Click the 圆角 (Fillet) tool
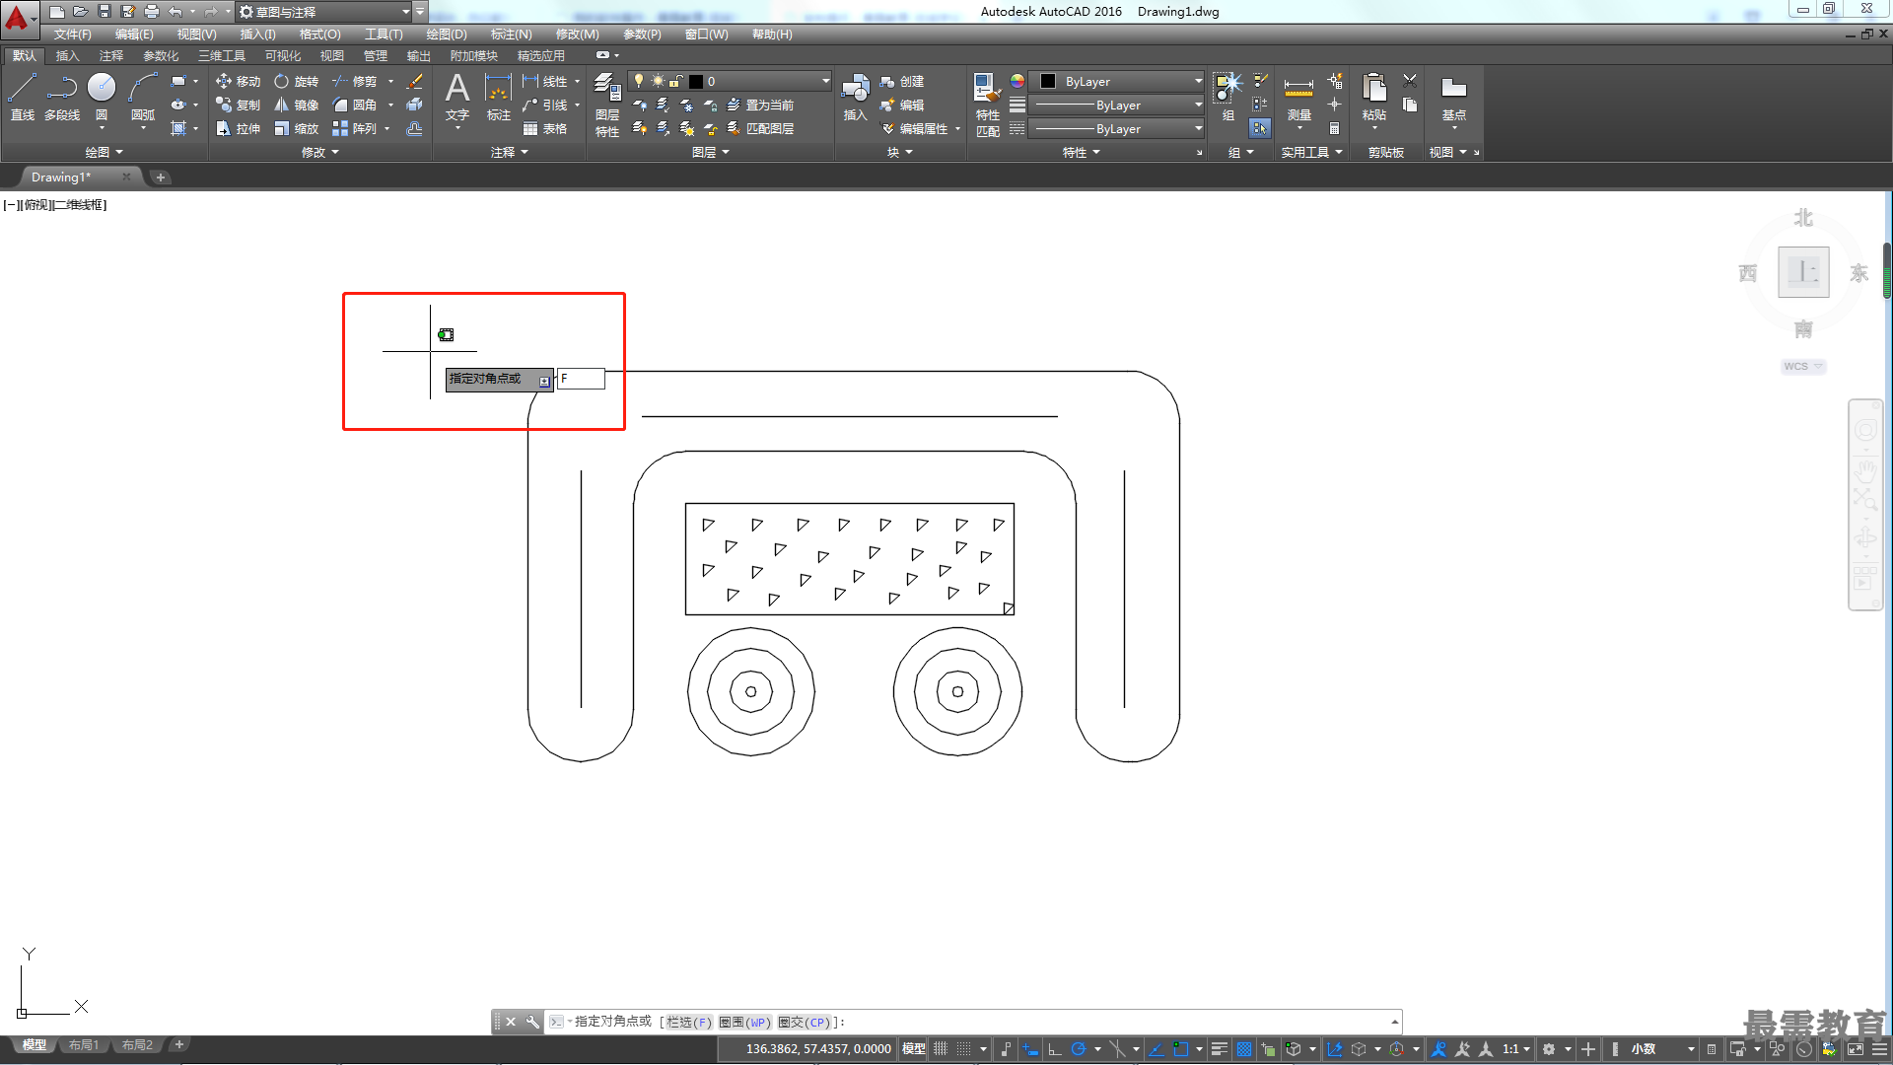 pyautogui.click(x=354, y=106)
